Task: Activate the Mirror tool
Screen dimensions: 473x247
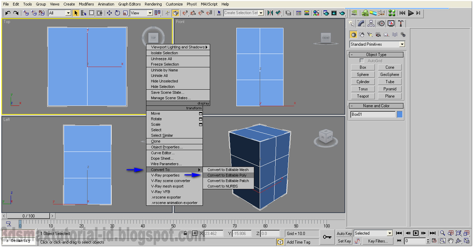Action: pyautogui.click(x=270, y=13)
